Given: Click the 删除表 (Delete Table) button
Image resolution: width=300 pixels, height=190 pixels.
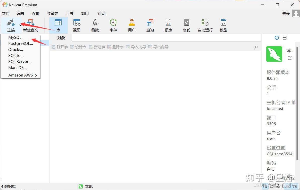Looking at the screenshot, I should click(x=115, y=47).
